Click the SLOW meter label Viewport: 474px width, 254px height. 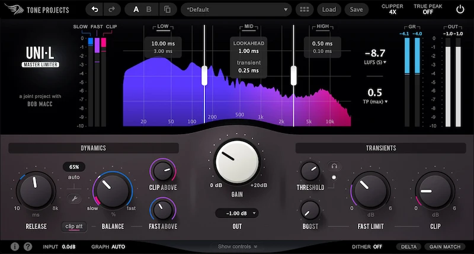tap(81, 27)
